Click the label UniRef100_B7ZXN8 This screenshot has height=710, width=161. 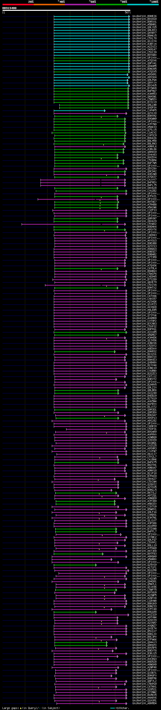144,529
